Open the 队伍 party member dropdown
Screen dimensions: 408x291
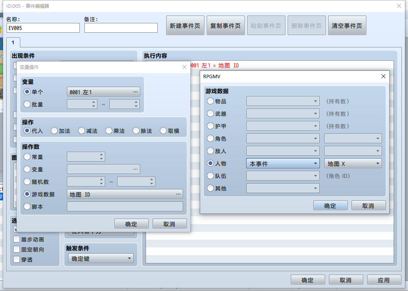(x=283, y=176)
